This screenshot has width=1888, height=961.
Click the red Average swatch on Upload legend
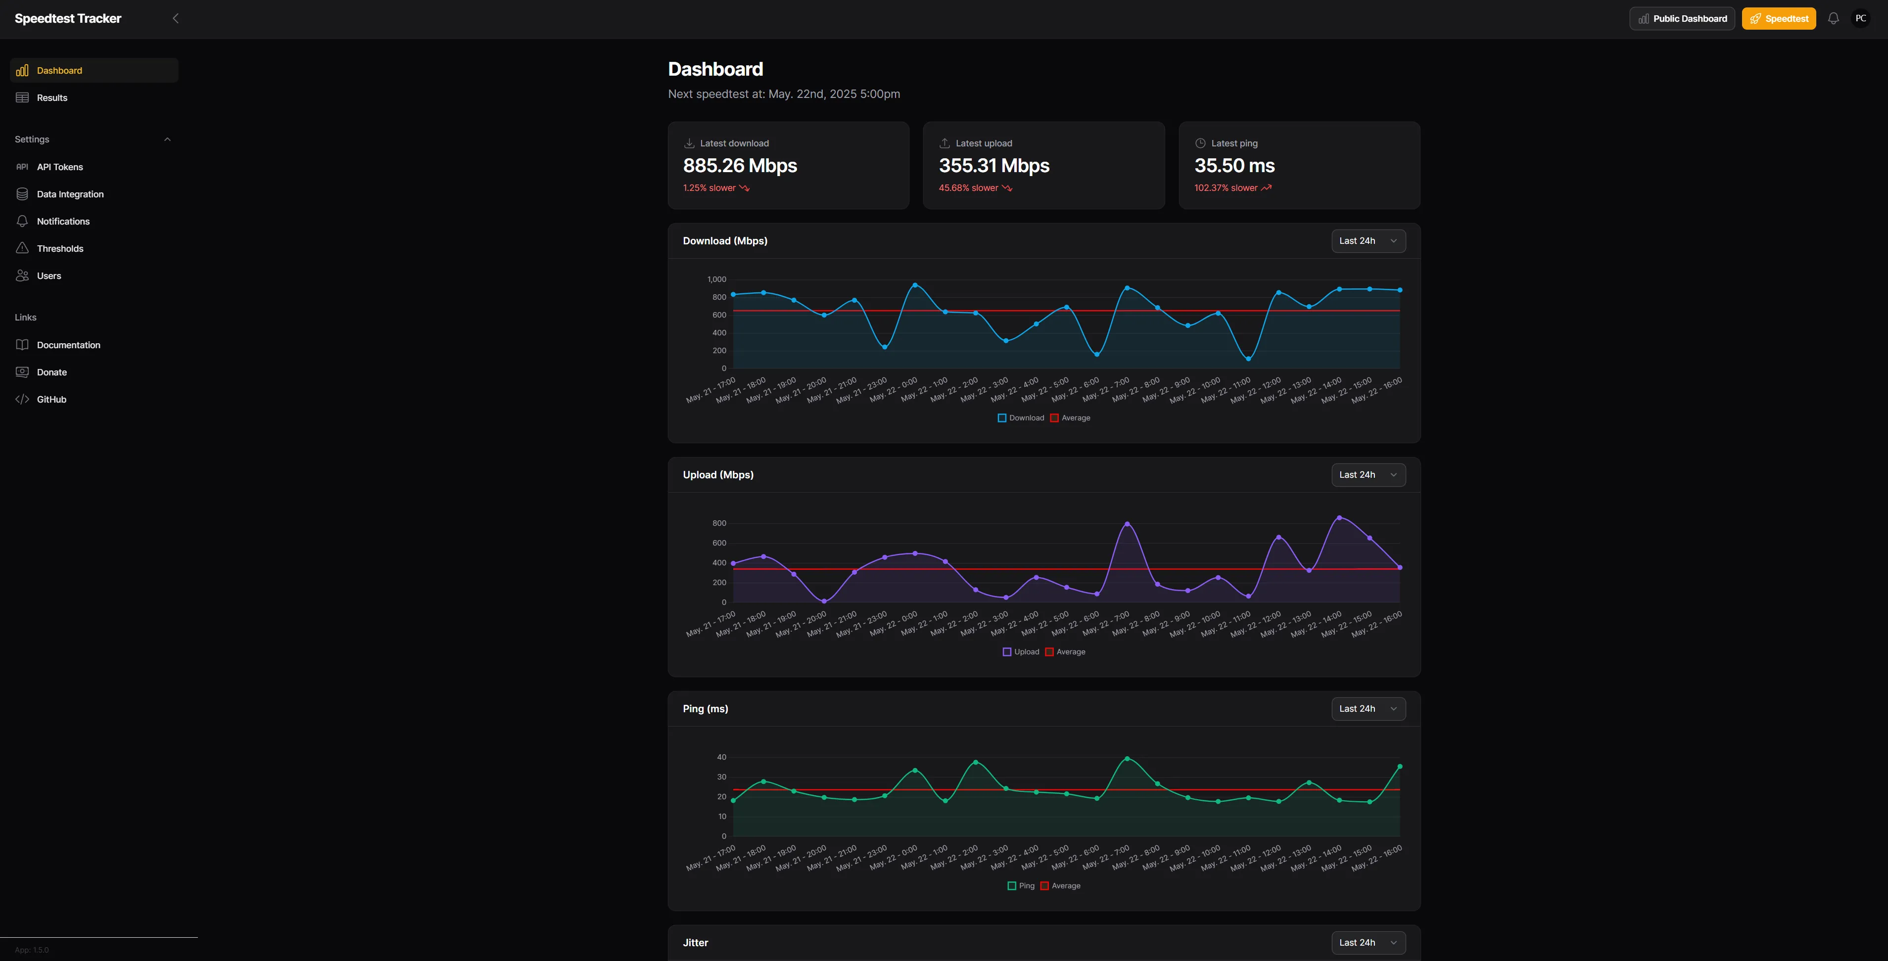coord(1049,651)
